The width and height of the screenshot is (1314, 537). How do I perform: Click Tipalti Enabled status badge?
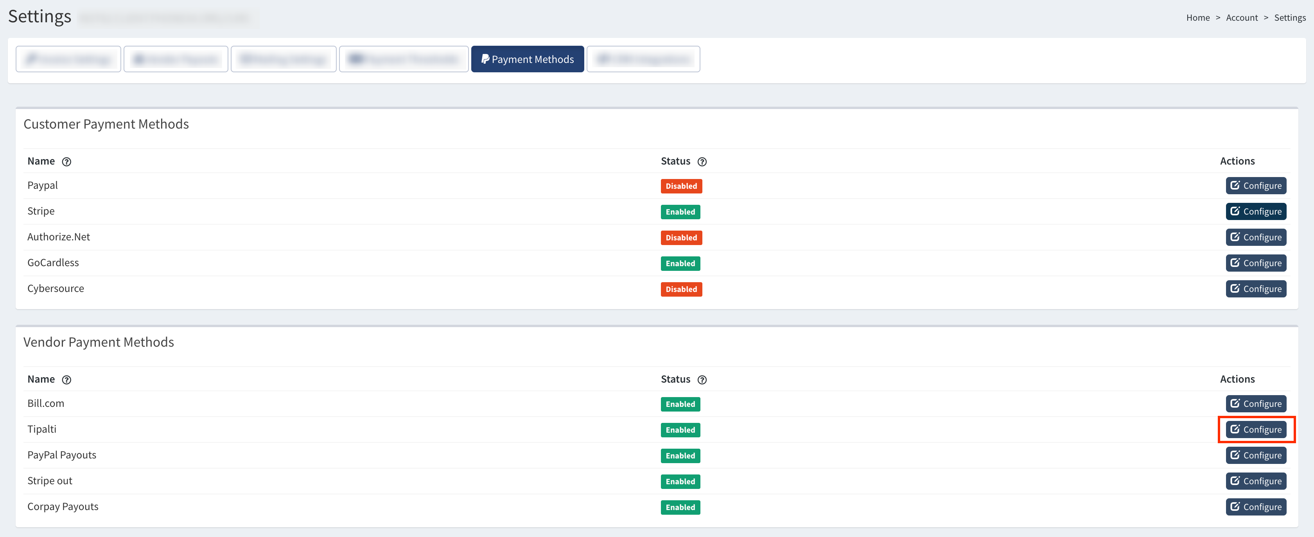click(x=680, y=430)
